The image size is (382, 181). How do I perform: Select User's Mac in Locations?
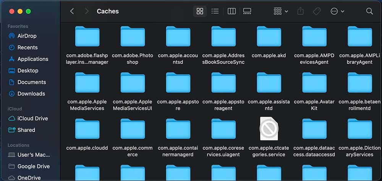[x=29, y=155]
